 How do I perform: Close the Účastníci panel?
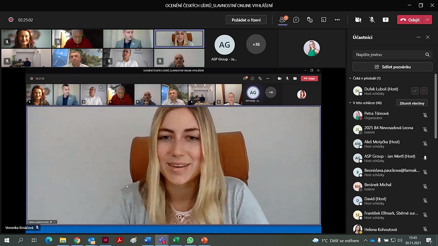point(428,37)
